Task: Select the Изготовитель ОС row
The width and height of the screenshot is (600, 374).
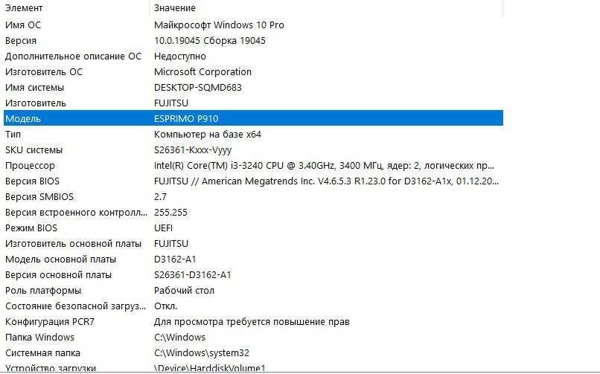Action: 253,72
